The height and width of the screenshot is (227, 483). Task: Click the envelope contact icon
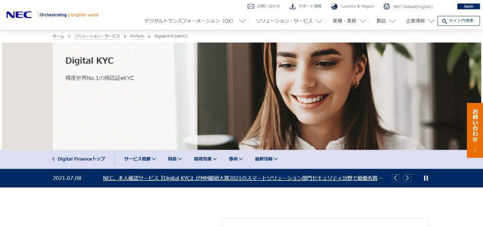pyautogui.click(x=251, y=6)
